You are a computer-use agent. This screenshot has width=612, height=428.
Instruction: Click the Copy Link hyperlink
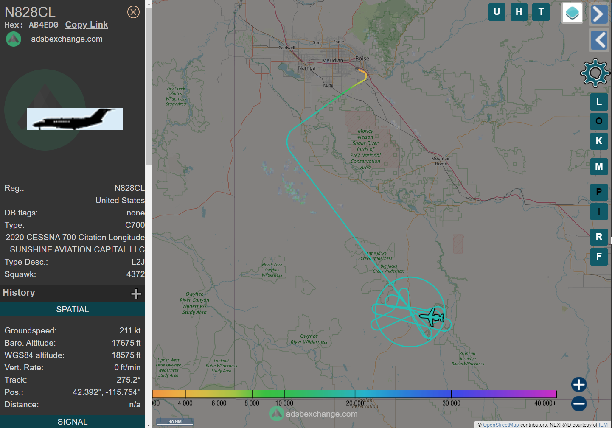[x=87, y=25]
